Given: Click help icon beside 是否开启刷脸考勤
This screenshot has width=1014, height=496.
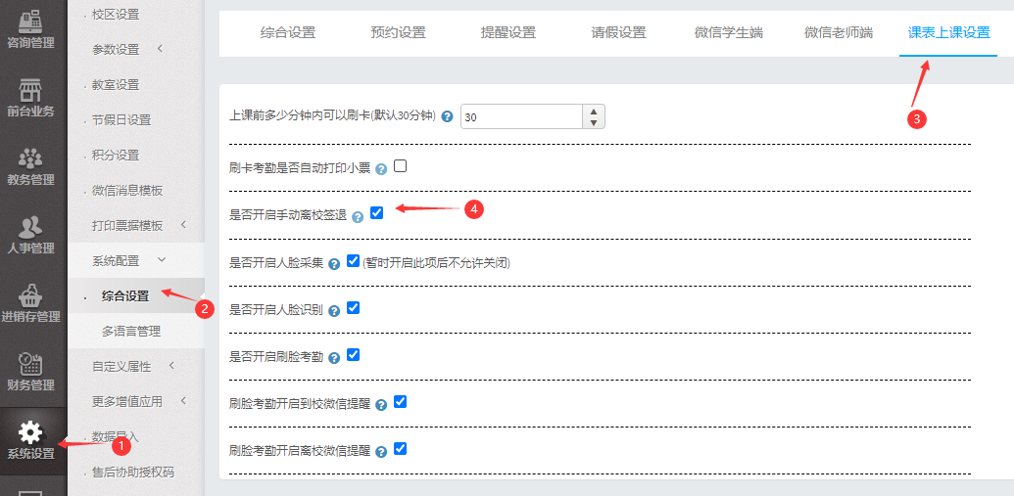Looking at the screenshot, I should 334,358.
